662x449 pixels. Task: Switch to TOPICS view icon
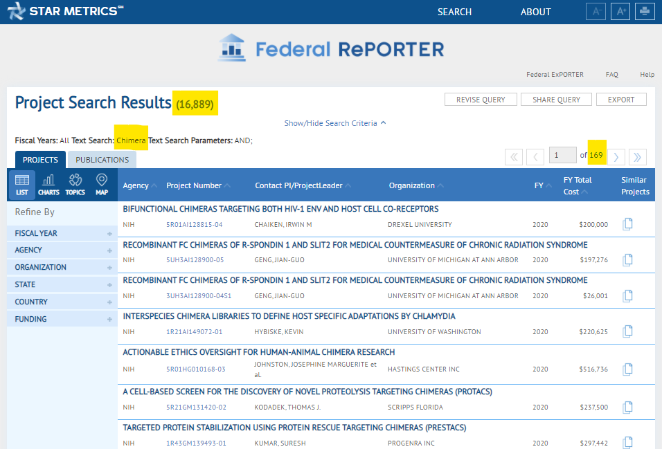point(75,185)
